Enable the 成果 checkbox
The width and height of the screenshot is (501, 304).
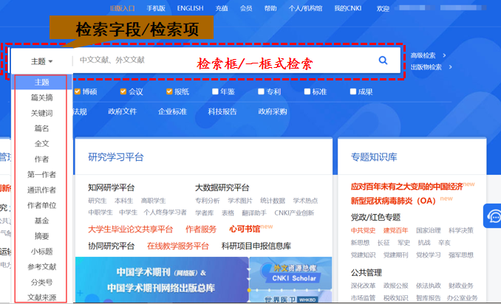[353, 91]
